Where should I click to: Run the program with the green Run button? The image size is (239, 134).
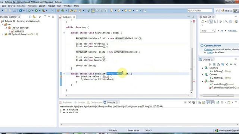[36, 10]
